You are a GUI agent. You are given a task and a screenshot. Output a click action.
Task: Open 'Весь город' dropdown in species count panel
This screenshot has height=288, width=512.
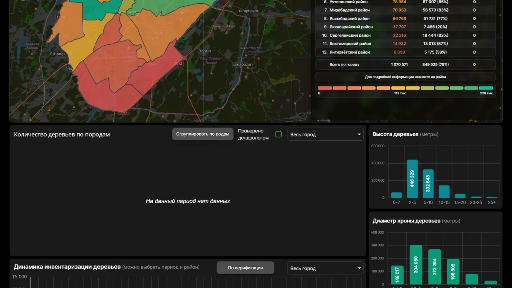(325, 134)
